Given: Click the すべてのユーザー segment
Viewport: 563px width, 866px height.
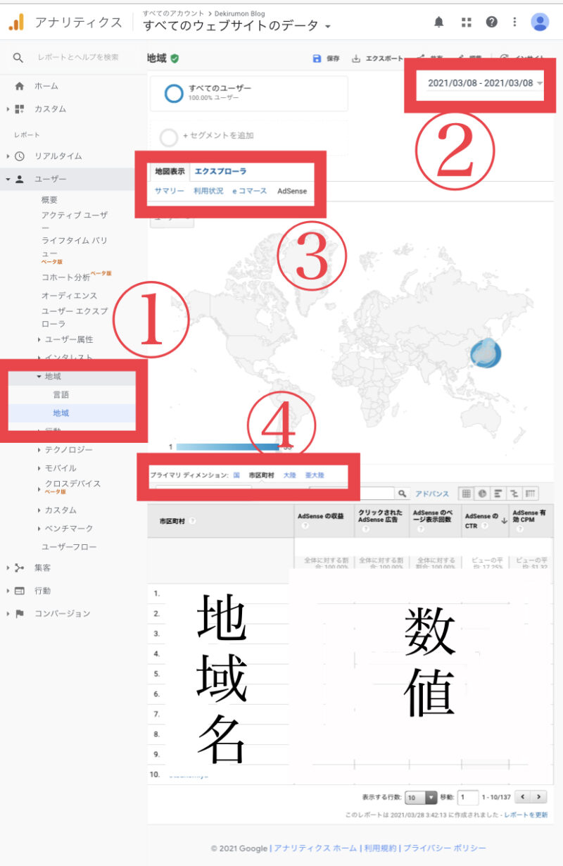Looking at the screenshot, I should (x=249, y=93).
